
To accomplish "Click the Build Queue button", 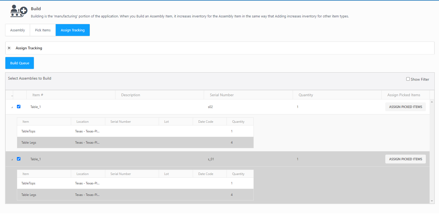I will click(20, 63).
